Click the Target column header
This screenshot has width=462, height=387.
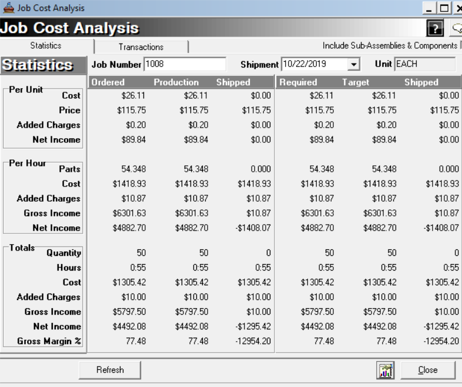[356, 82]
